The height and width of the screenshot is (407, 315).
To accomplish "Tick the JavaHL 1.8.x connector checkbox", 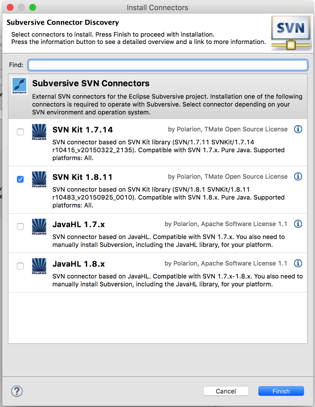I will click(x=20, y=266).
